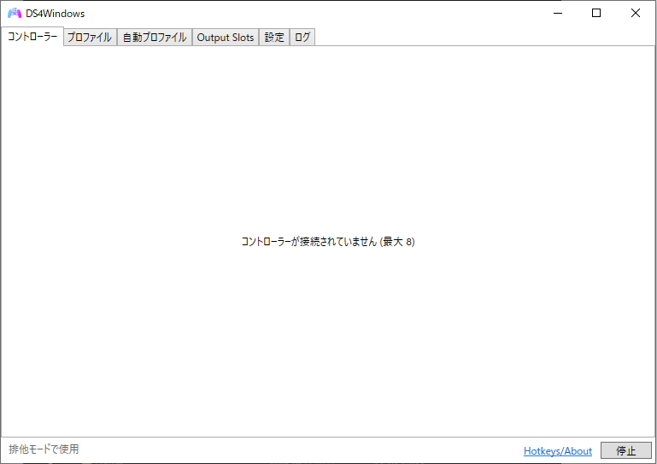The height and width of the screenshot is (464, 657).
Task: Click the DS4Windows controller icon in the title bar
Action: tap(15, 13)
